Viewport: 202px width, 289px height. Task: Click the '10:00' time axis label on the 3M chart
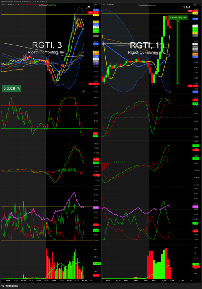tap(54, 281)
